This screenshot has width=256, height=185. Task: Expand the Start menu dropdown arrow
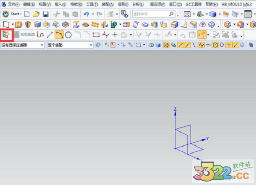21,14
